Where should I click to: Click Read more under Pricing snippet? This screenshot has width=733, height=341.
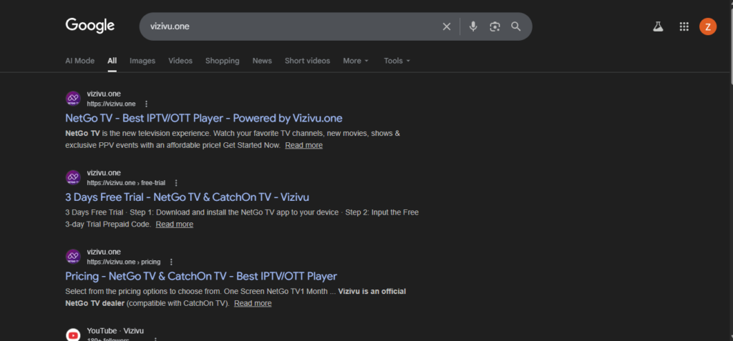253,303
